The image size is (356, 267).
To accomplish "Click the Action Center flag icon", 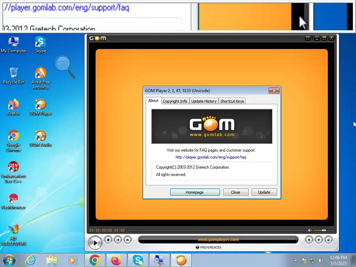I will (304, 260).
